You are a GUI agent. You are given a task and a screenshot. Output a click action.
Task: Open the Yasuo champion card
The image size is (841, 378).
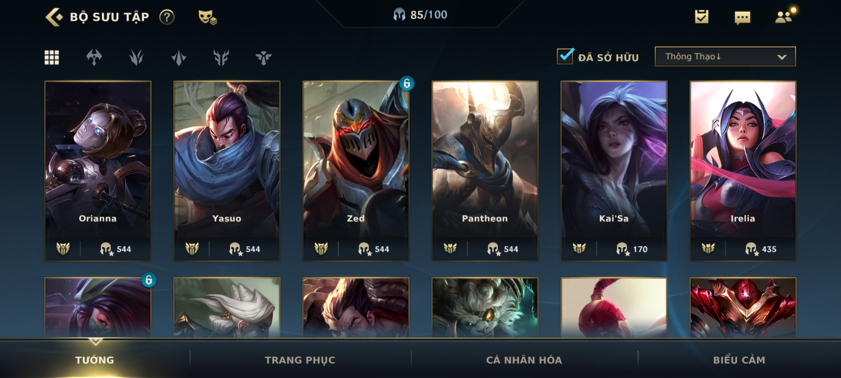[x=227, y=171]
